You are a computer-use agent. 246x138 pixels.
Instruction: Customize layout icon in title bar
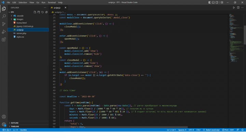point(222,2)
